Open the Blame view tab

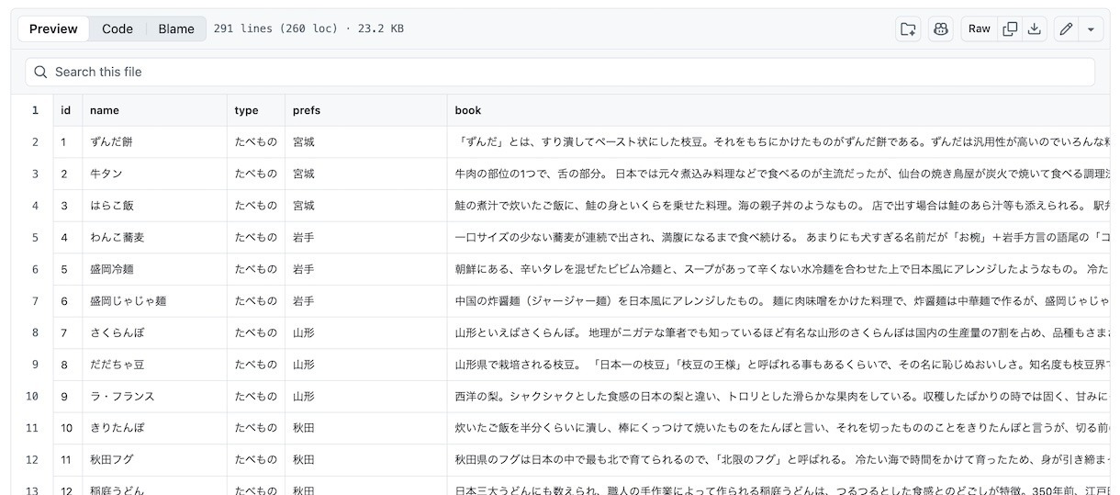click(176, 28)
